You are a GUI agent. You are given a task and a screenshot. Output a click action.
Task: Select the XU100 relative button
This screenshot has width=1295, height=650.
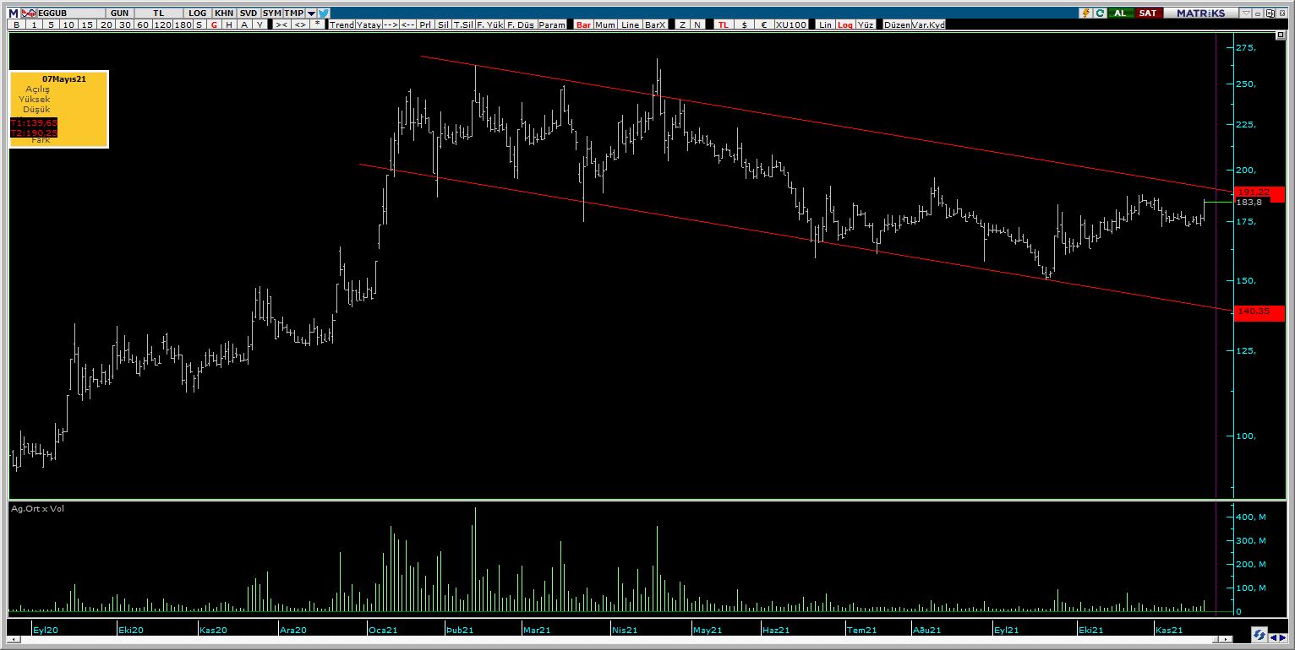791,25
